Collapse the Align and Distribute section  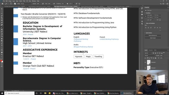pyautogui.click(x=145, y=23)
